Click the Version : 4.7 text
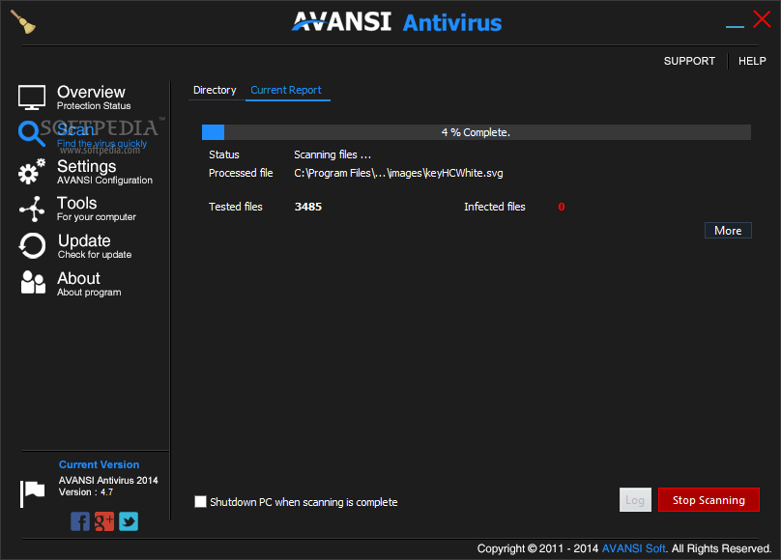Image resolution: width=781 pixels, height=560 pixels. [x=86, y=491]
